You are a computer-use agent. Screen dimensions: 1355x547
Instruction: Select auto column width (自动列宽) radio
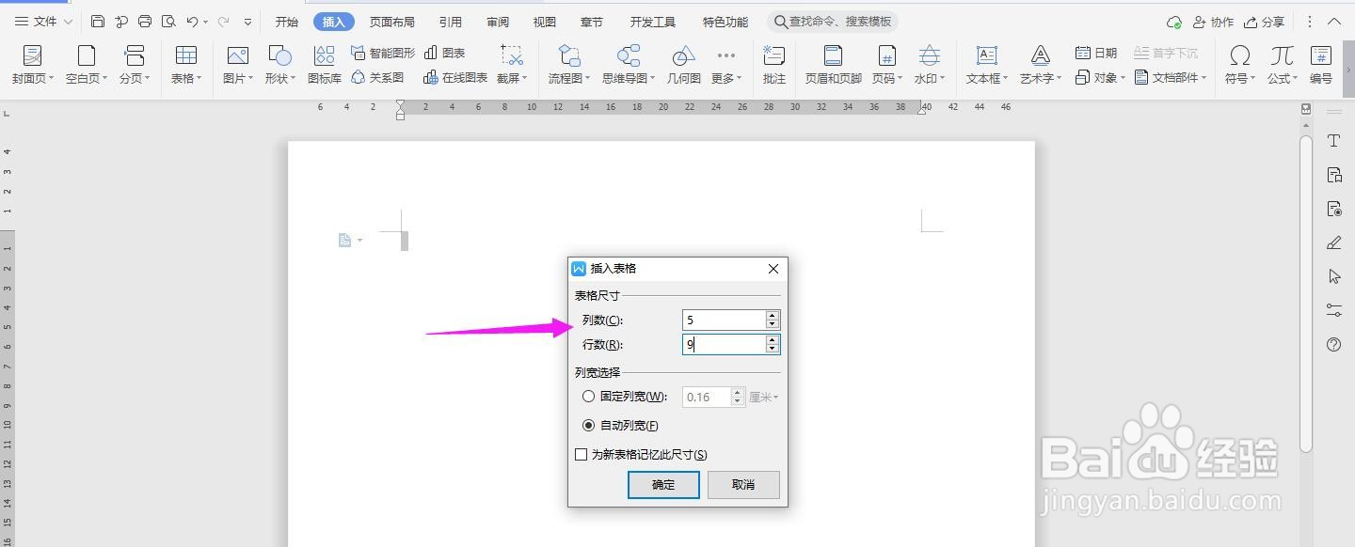(x=589, y=426)
